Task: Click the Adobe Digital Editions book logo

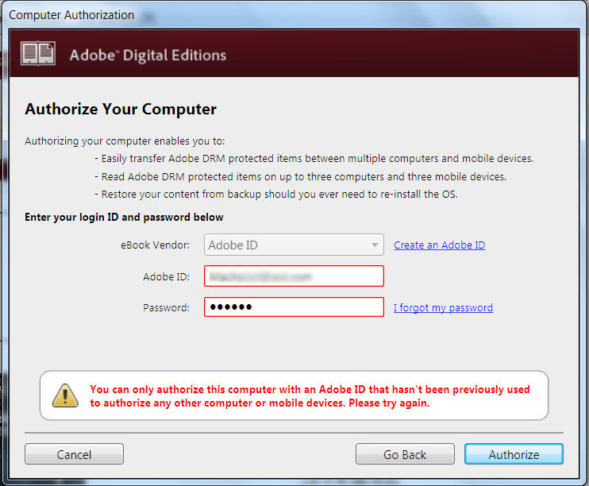Action: pos(38,54)
